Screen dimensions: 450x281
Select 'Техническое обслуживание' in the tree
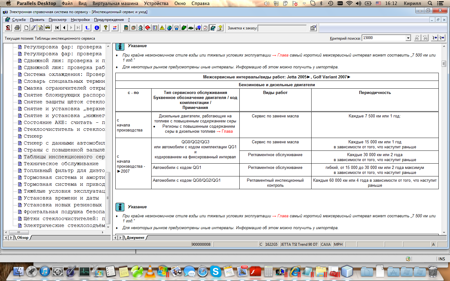pyautogui.click(x=61, y=164)
